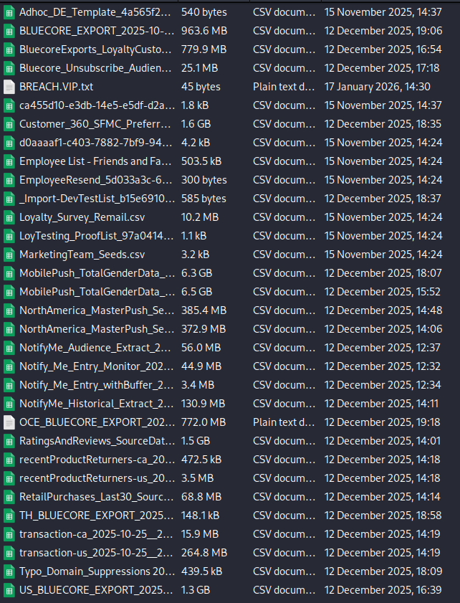This screenshot has width=460, height=603.
Task: Click the icon beside Typo_Domain_Suppressions file
Action: (x=9, y=571)
